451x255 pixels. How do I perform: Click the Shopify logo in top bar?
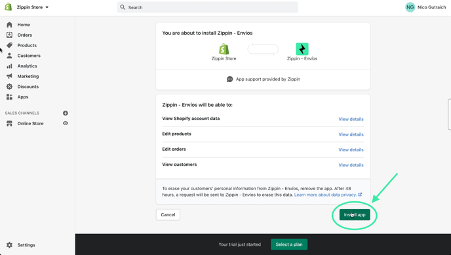pos(9,7)
